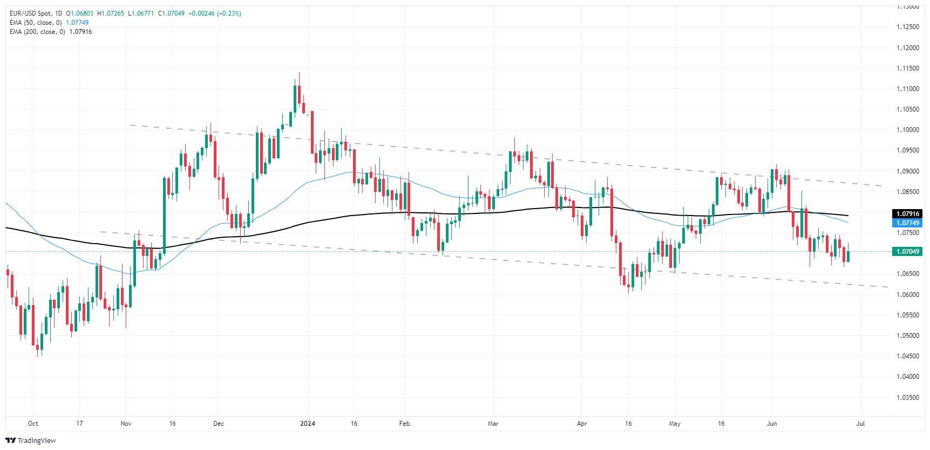Click the 2024 label on time axis

pyautogui.click(x=308, y=424)
